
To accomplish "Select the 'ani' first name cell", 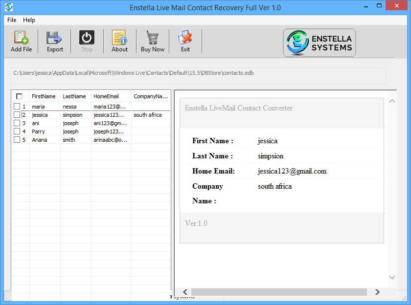I will pyautogui.click(x=35, y=123).
